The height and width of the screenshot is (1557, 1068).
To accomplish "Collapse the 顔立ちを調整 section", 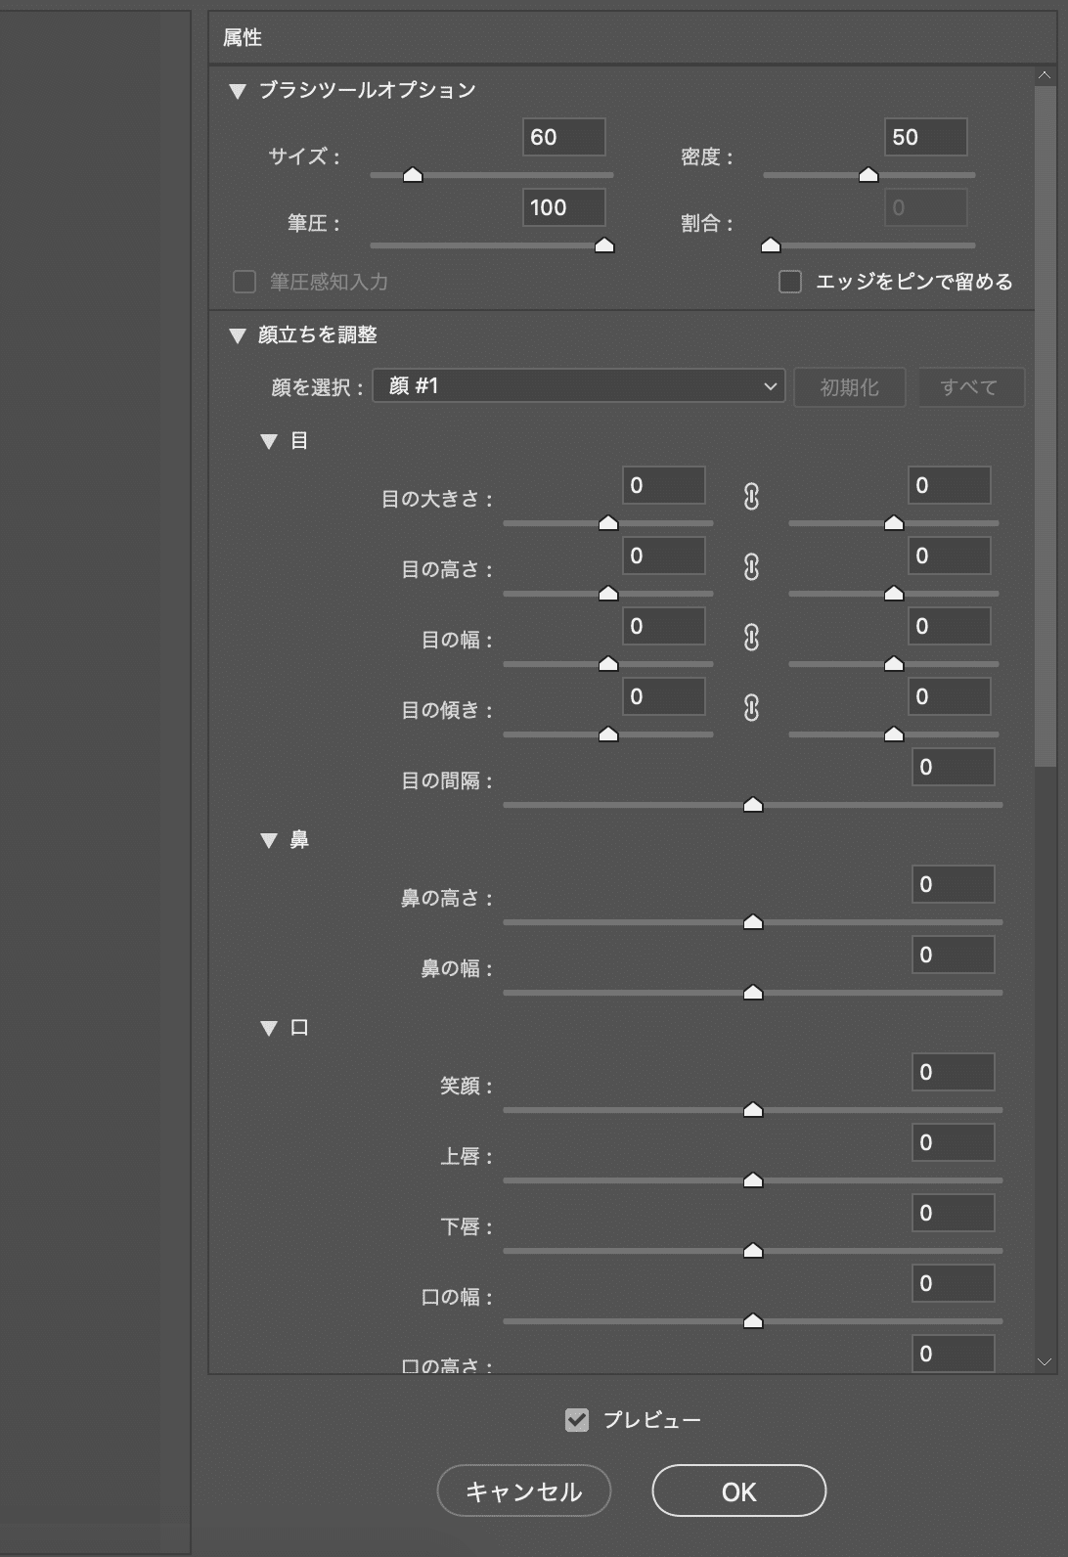I will point(237,335).
